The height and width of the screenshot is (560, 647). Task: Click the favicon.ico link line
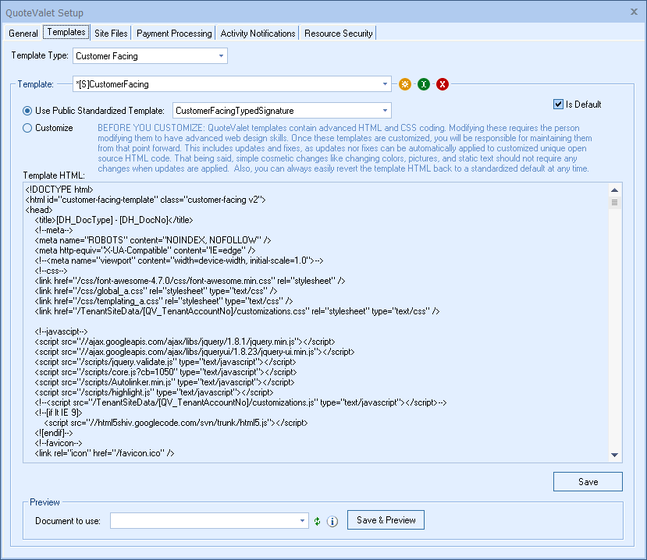pyautogui.click(x=105, y=453)
